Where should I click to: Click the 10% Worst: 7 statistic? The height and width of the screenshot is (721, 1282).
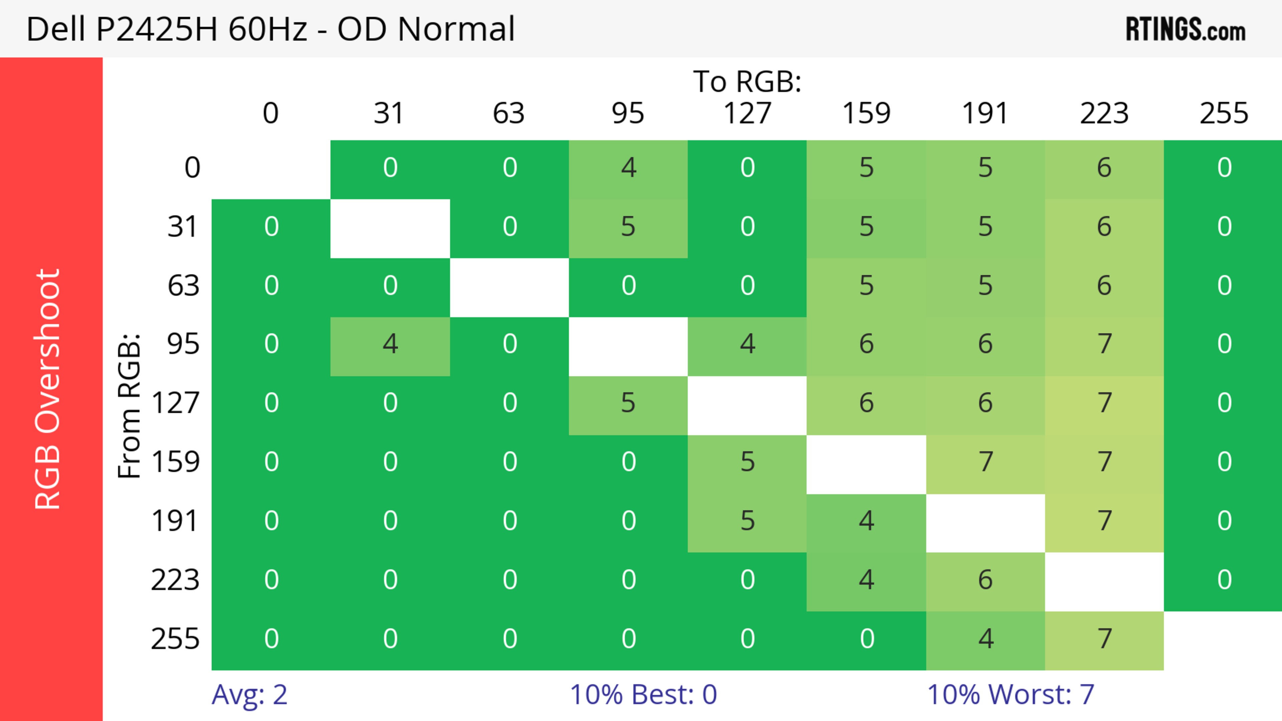tap(1010, 694)
